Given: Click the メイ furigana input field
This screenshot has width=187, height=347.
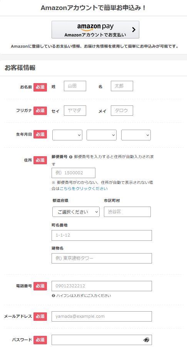Looking at the screenshot, I should tap(122, 110).
